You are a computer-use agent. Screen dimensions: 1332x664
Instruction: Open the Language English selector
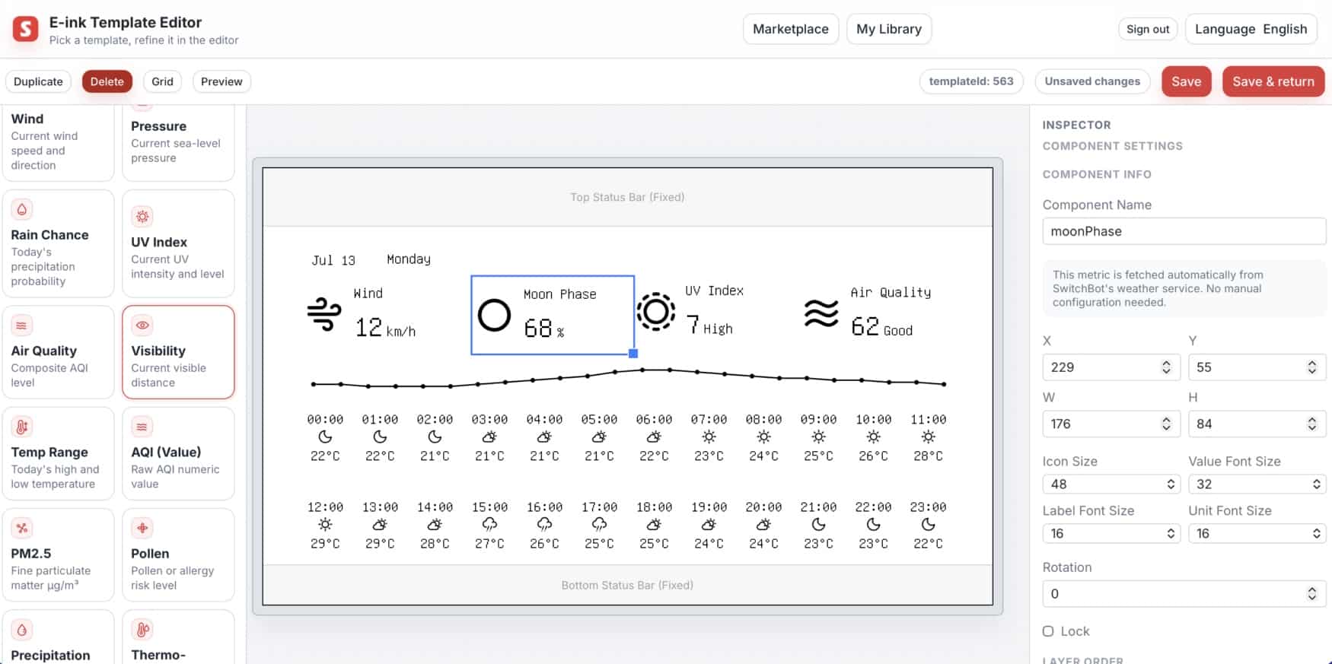(1251, 29)
